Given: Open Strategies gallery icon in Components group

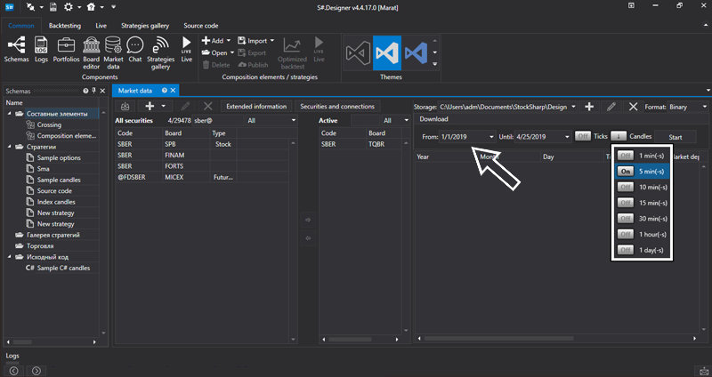Looking at the screenshot, I should pyautogui.click(x=160, y=46).
